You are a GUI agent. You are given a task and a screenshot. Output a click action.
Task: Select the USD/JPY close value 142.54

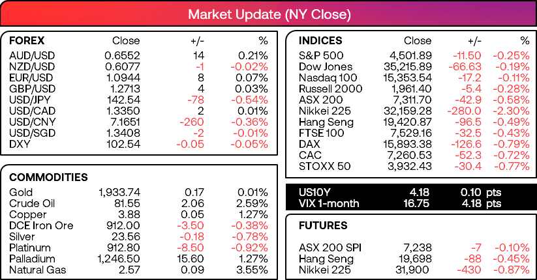pos(123,100)
